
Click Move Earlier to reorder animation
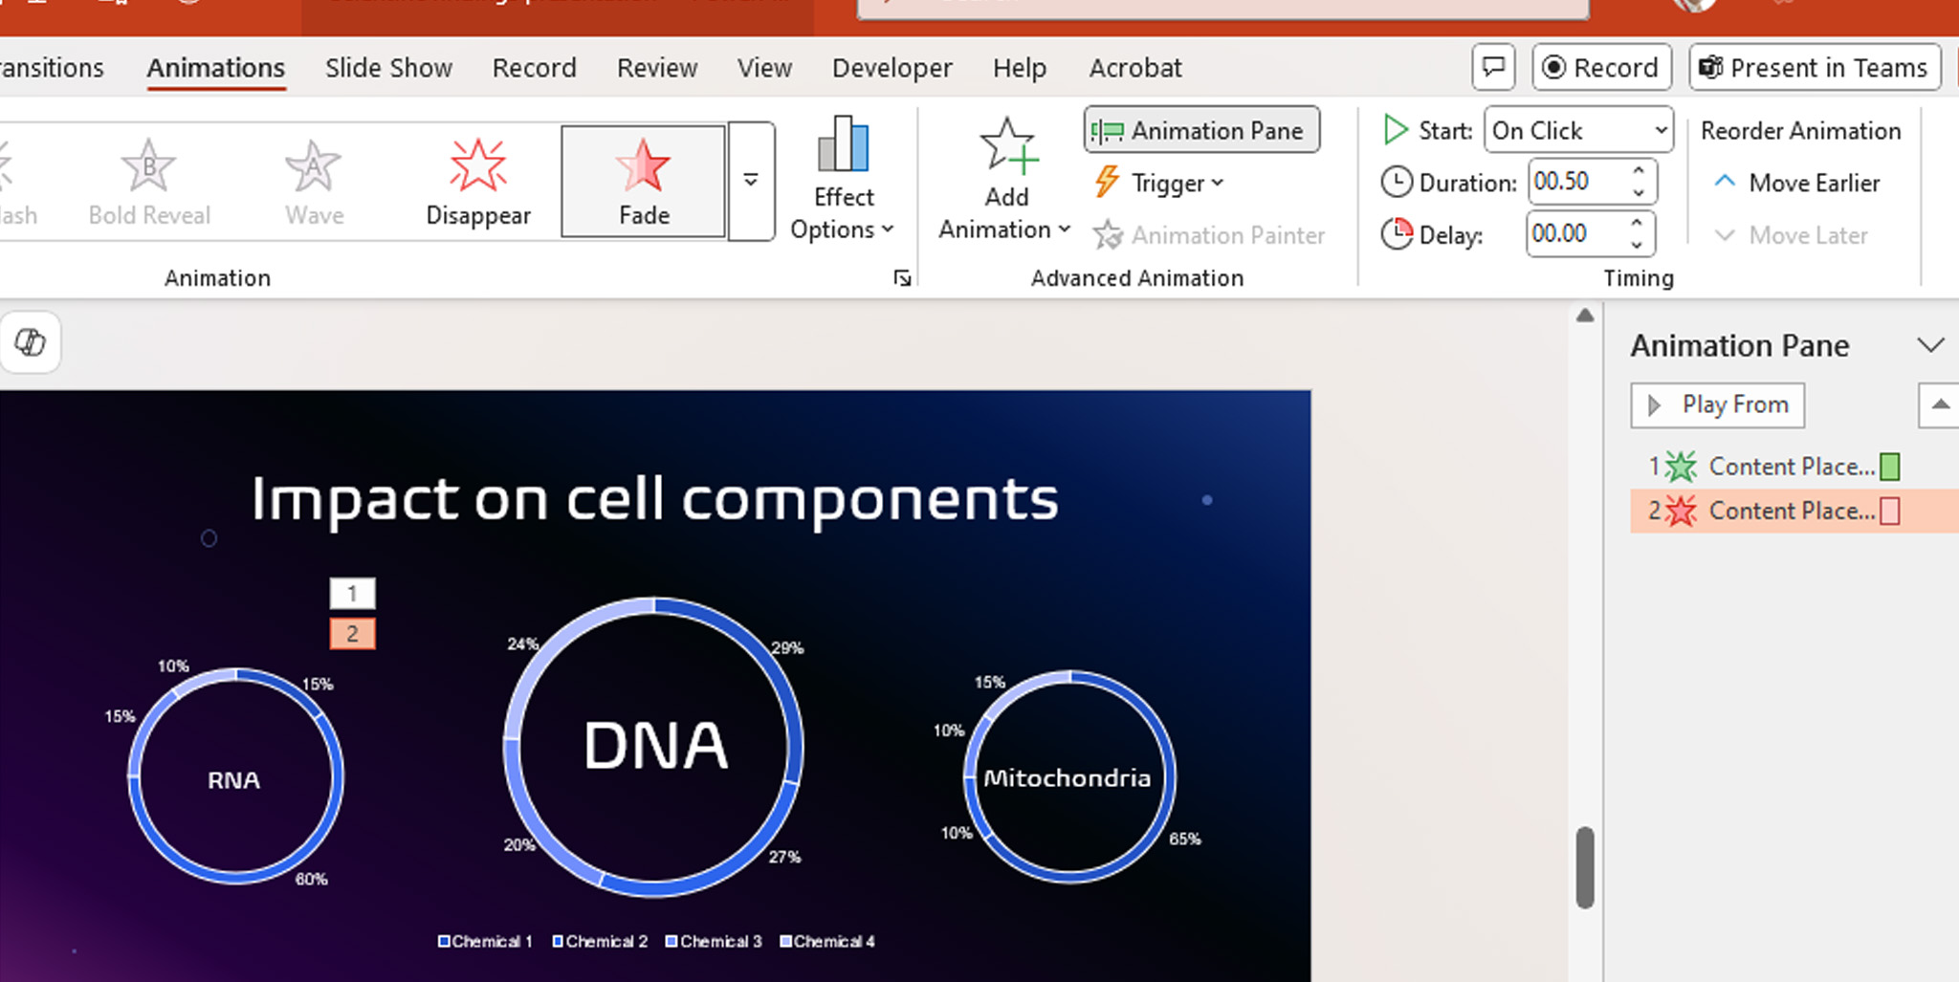[x=1796, y=183]
